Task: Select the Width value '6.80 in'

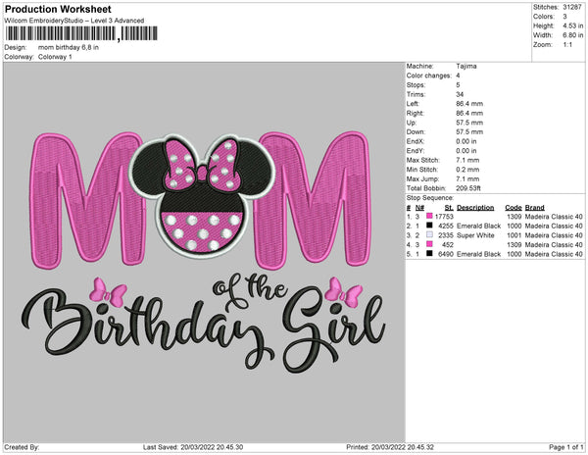Action: coord(573,35)
